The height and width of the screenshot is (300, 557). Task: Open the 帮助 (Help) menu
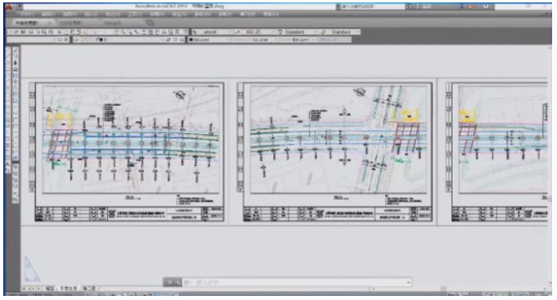pos(271,15)
